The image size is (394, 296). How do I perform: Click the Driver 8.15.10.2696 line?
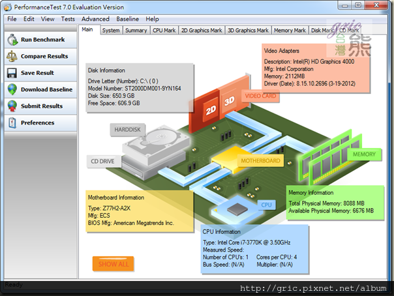pos(310,83)
